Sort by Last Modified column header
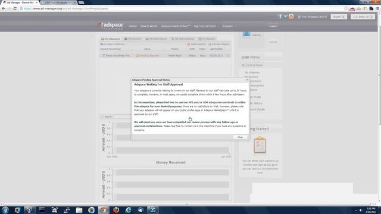Screen dimensions: 381x214 [216, 49]
